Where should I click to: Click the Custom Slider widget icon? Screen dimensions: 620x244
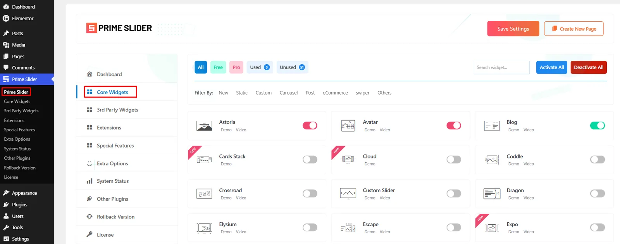click(348, 193)
